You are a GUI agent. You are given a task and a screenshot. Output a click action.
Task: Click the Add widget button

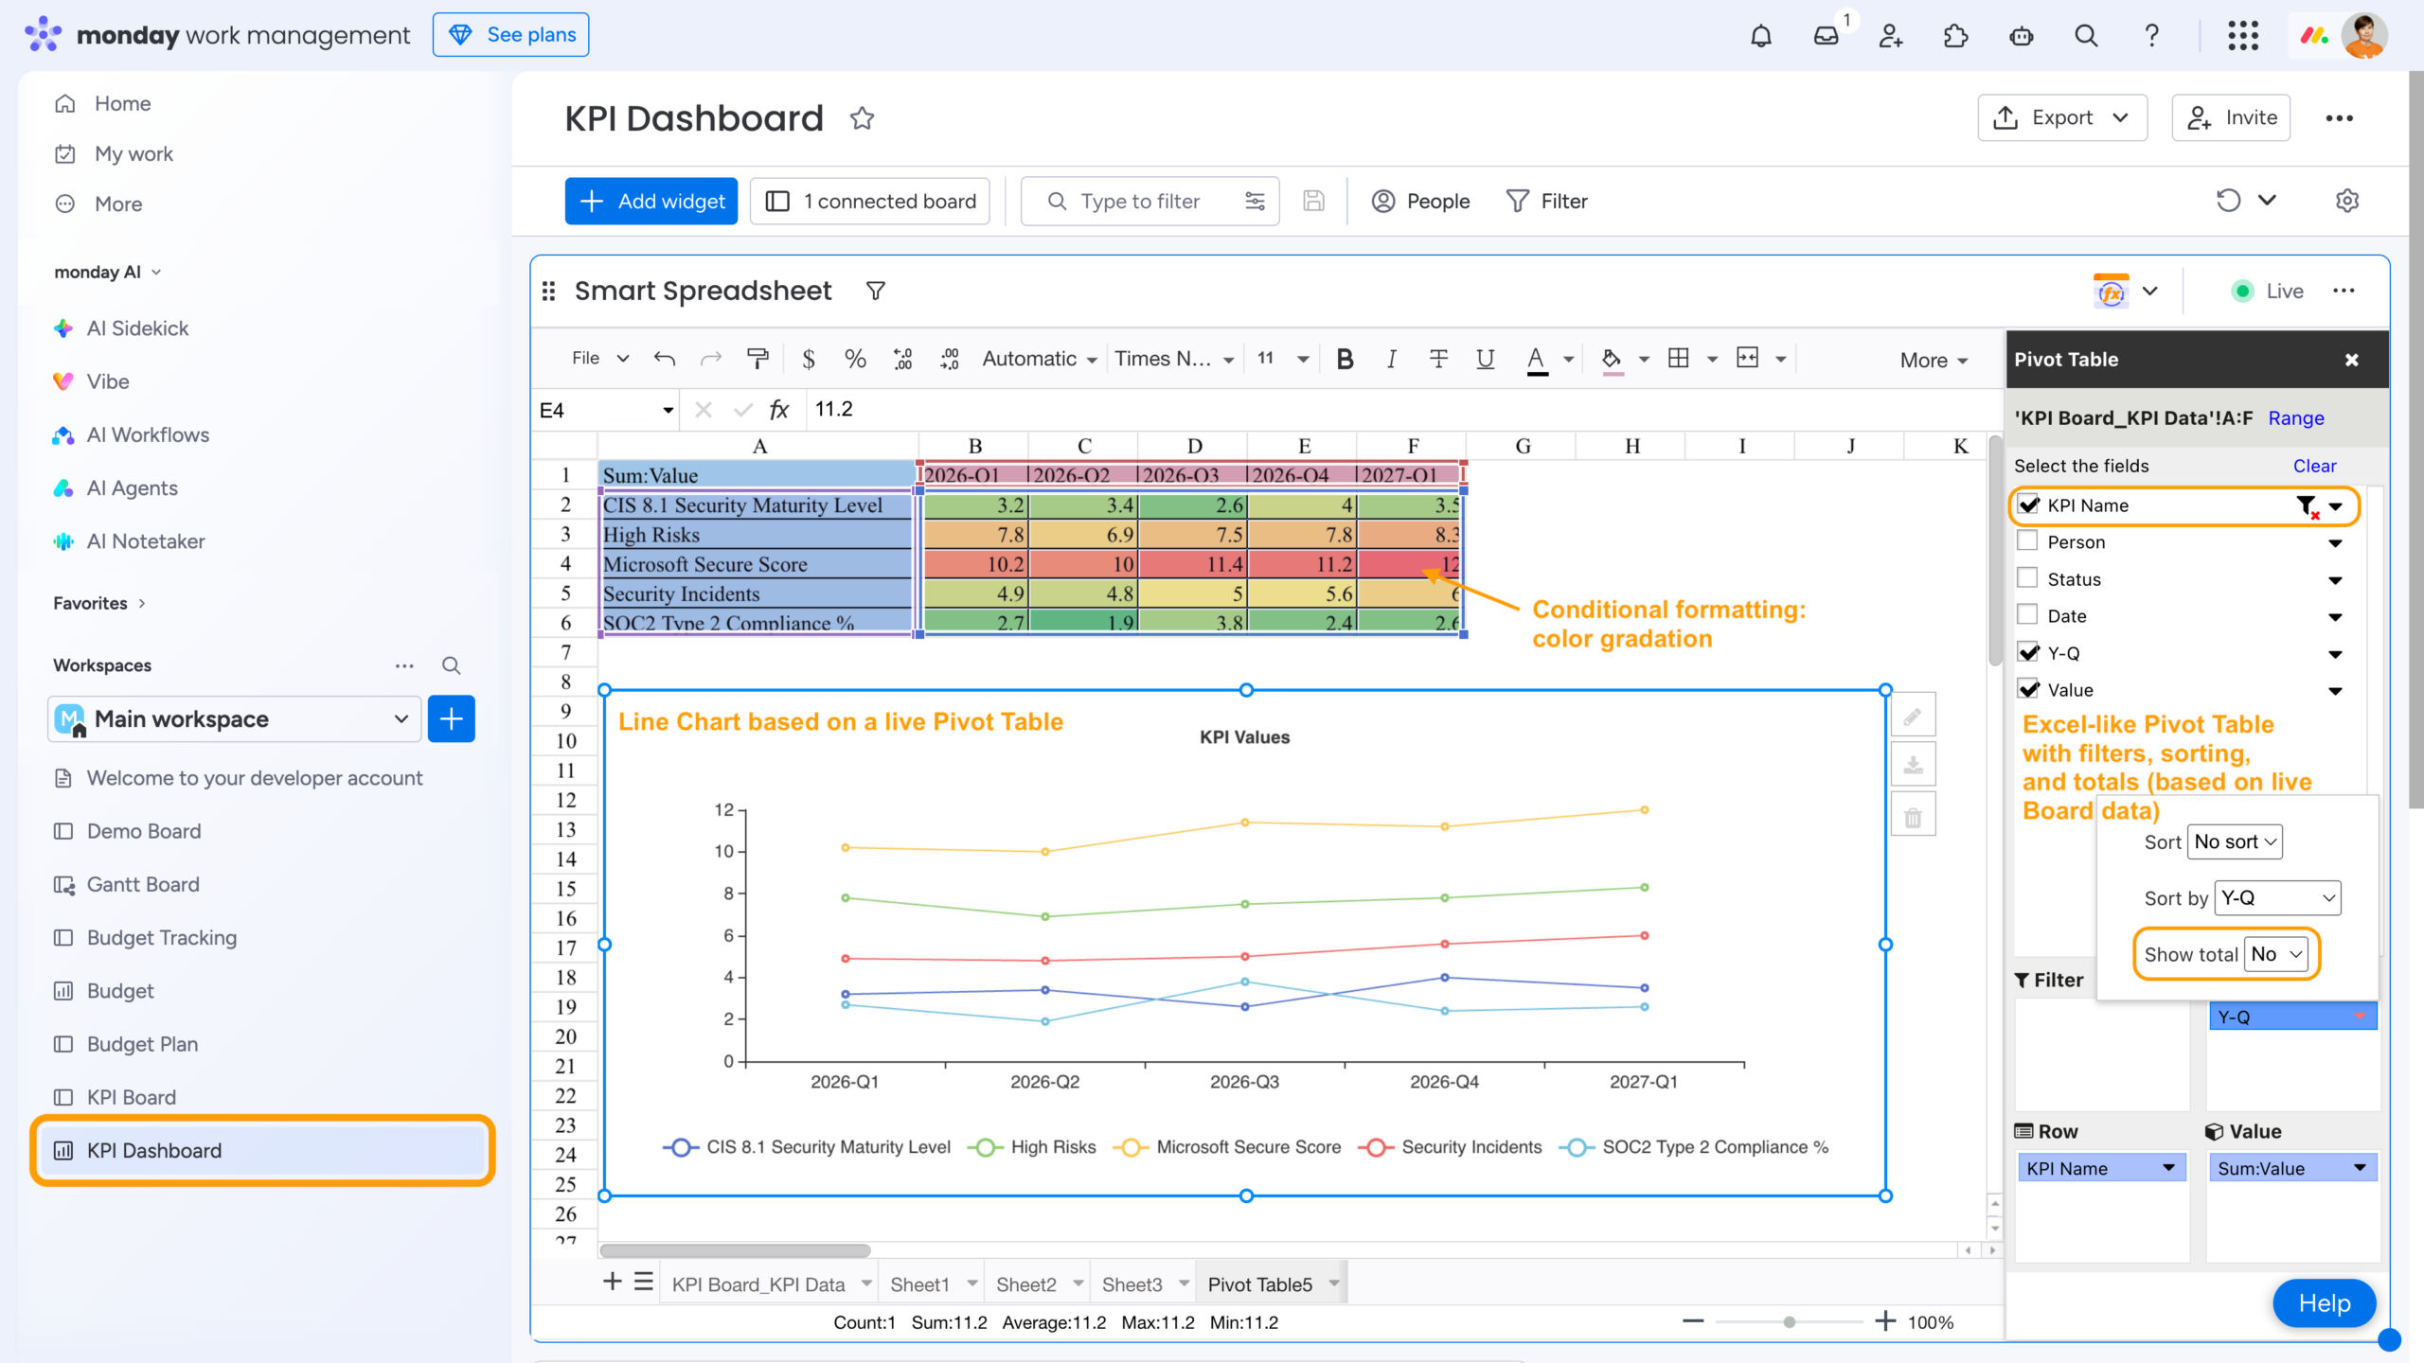pos(651,201)
